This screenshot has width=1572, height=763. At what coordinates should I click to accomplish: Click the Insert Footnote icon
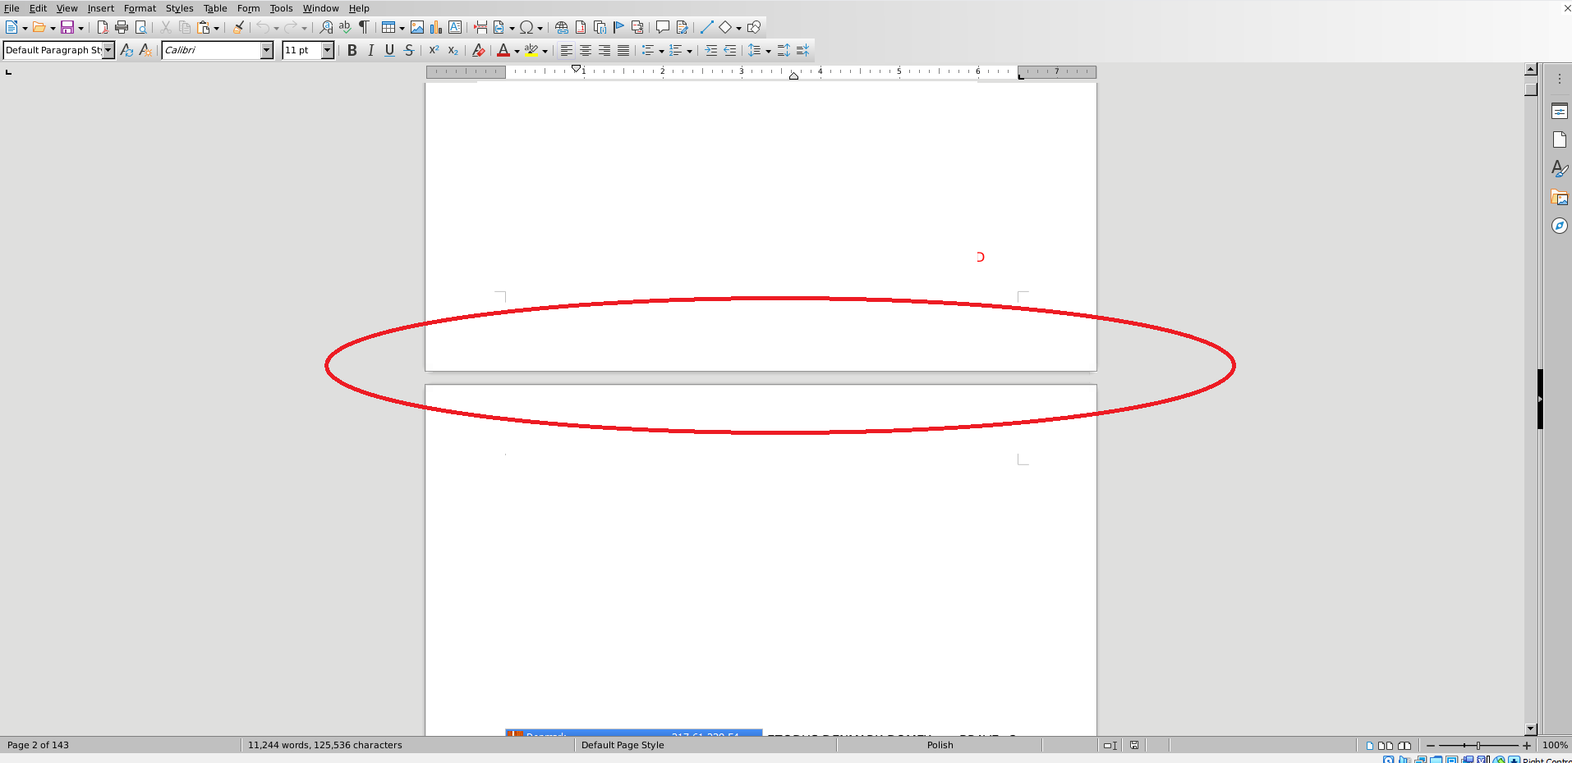click(x=581, y=27)
